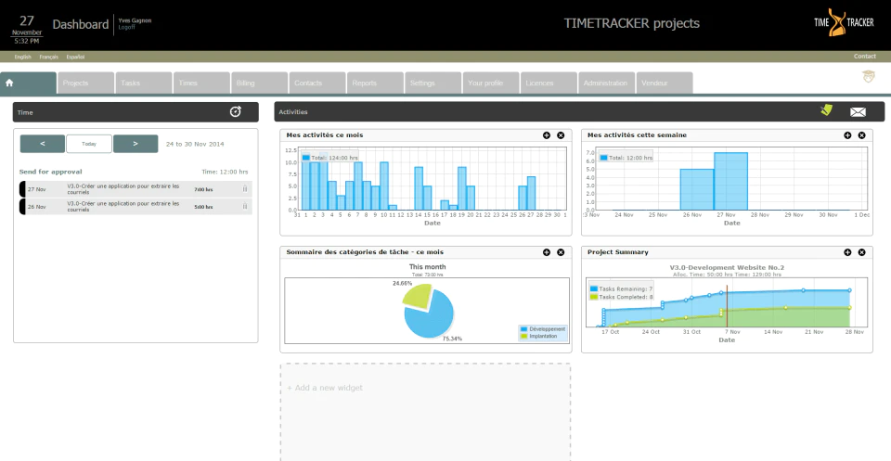
Task: Click the Dashboard title
Action: click(x=80, y=24)
